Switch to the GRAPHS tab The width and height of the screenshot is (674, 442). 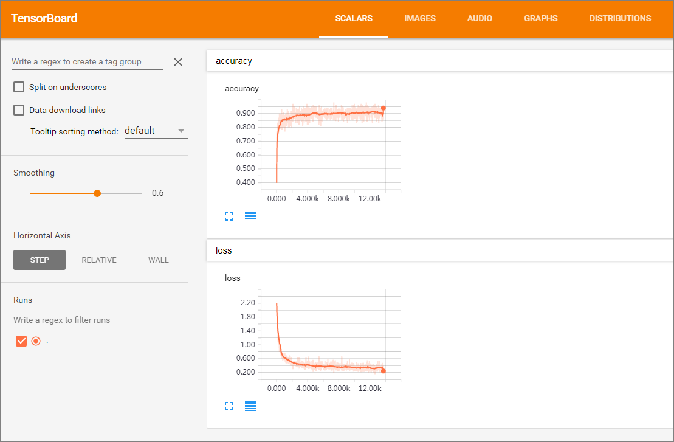(541, 18)
